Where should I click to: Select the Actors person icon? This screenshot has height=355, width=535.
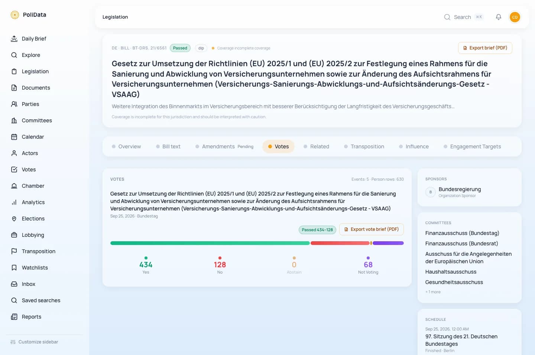14,153
